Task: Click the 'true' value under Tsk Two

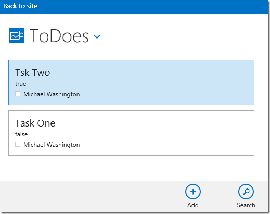Action: [21, 84]
